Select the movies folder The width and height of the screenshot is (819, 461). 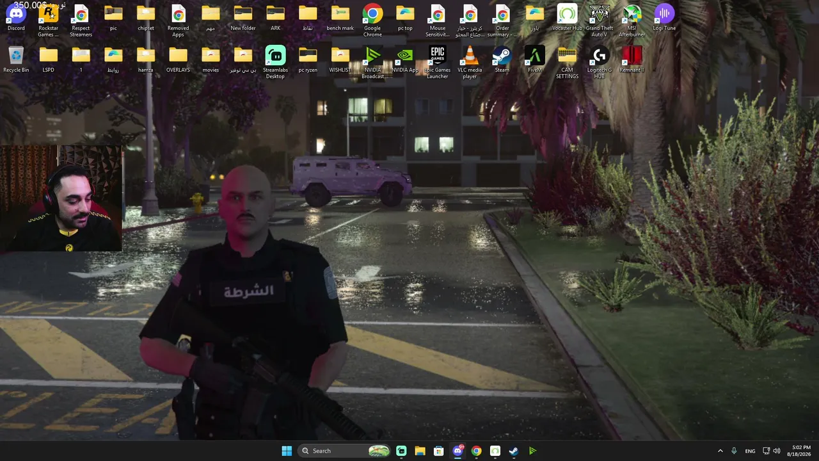(211, 60)
